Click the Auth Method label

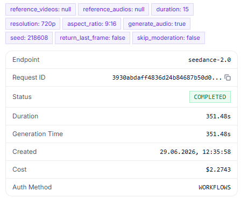[x=32, y=187]
